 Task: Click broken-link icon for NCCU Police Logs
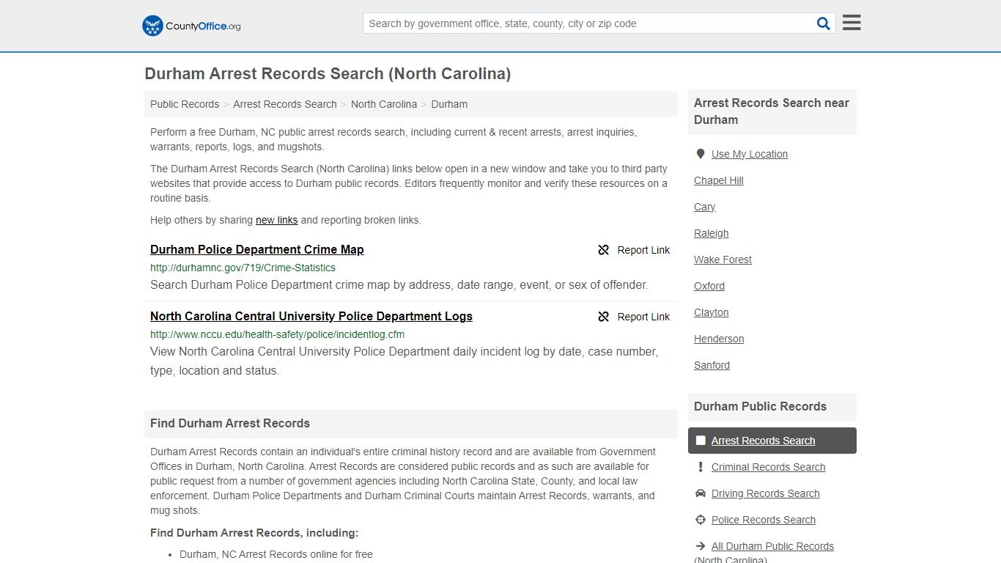tap(604, 317)
